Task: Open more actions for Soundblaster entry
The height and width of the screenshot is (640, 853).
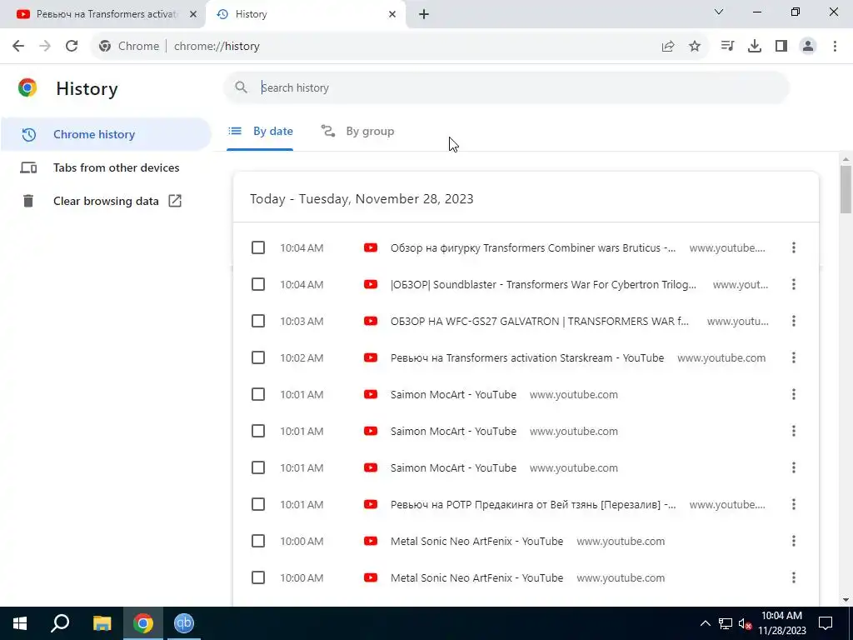Action: tap(794, 284)
